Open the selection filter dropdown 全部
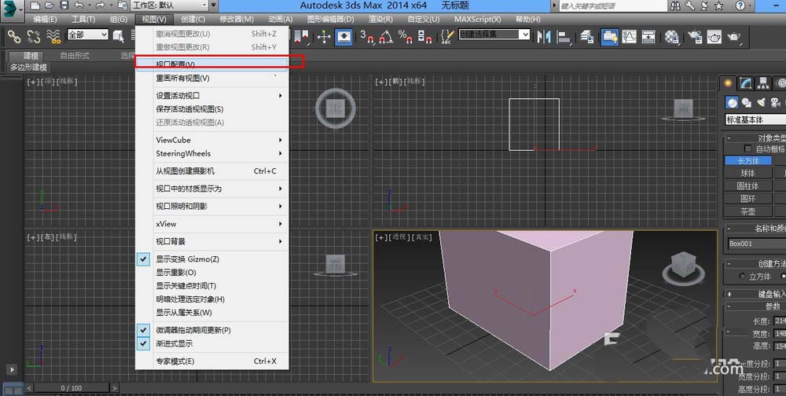The height and width of the screenshot is (396, 786). (88, 35)
